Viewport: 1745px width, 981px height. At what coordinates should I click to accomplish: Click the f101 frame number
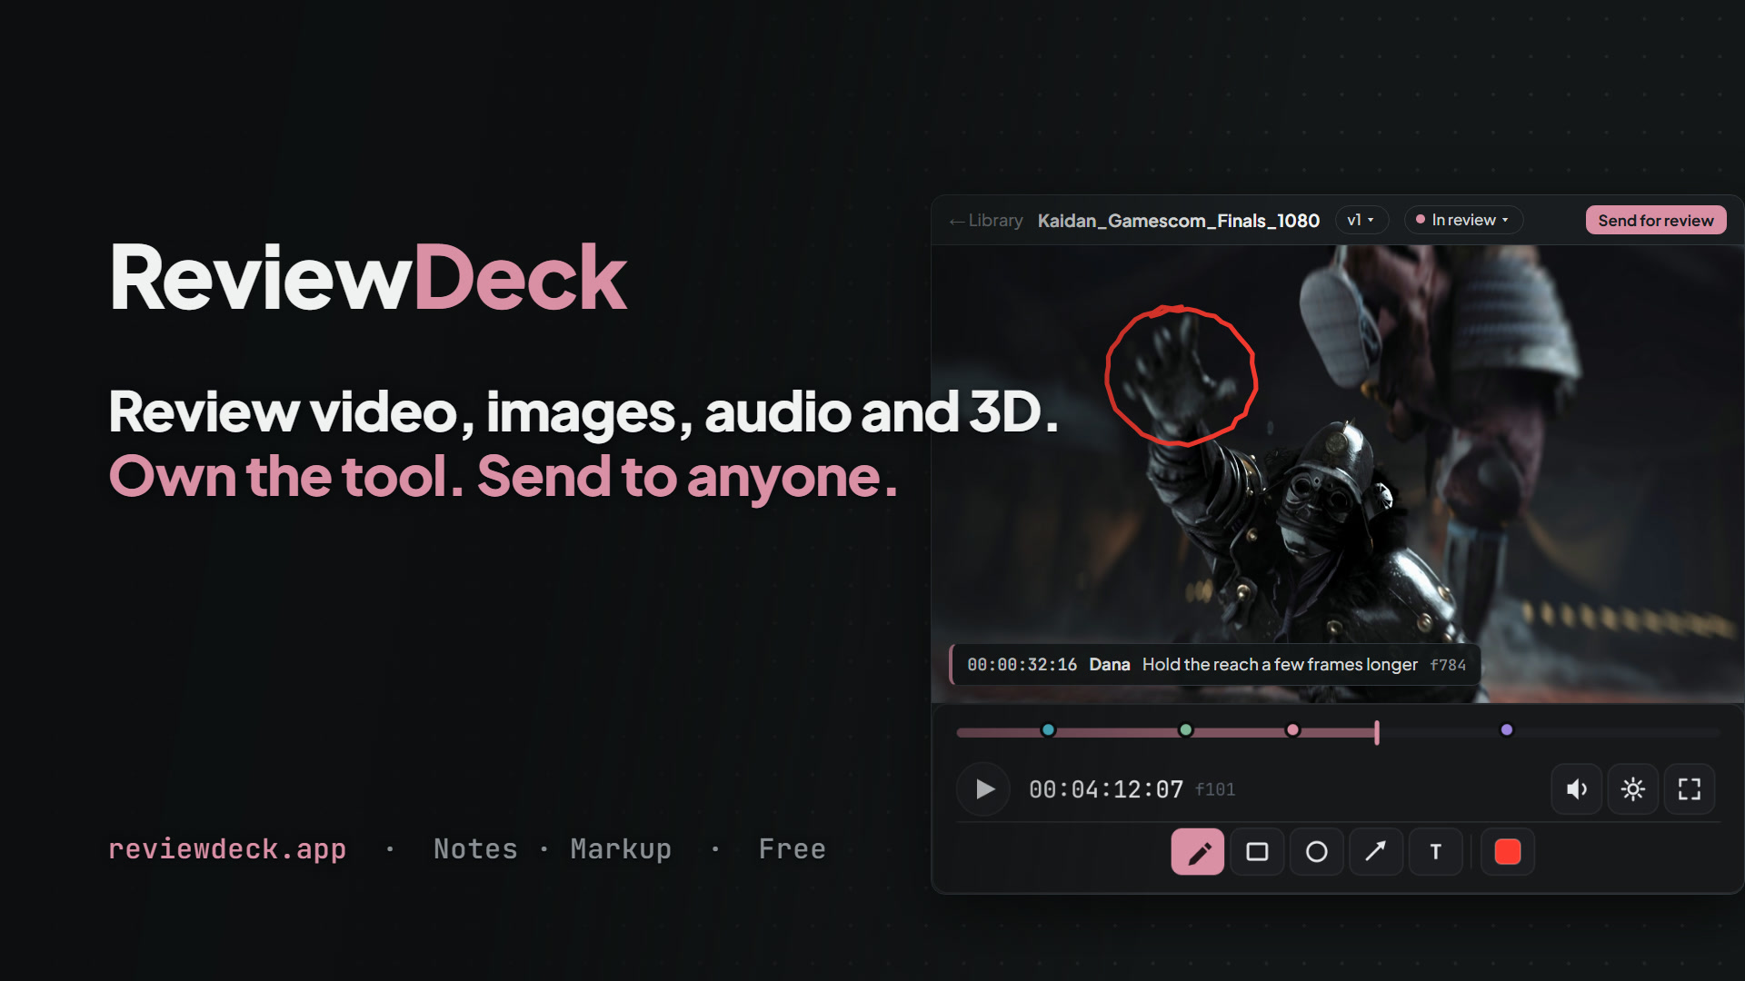point(1215,789)
